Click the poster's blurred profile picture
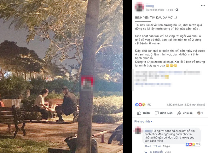This screenshot has width=208, height=153. point(139,7)
